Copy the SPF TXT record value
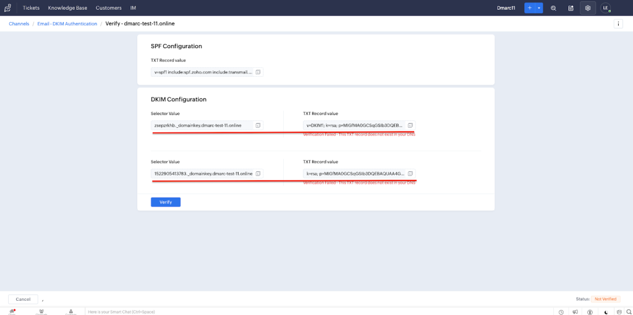The height and width of the screenshot is (315, 633). (x=258, y=72)
